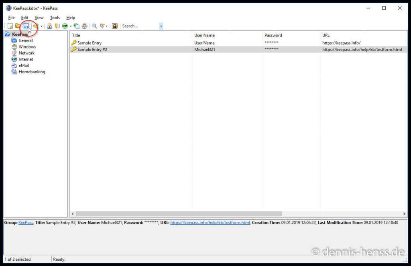Select the Network group
411x266 pixels.
click(x=26, y=53)
